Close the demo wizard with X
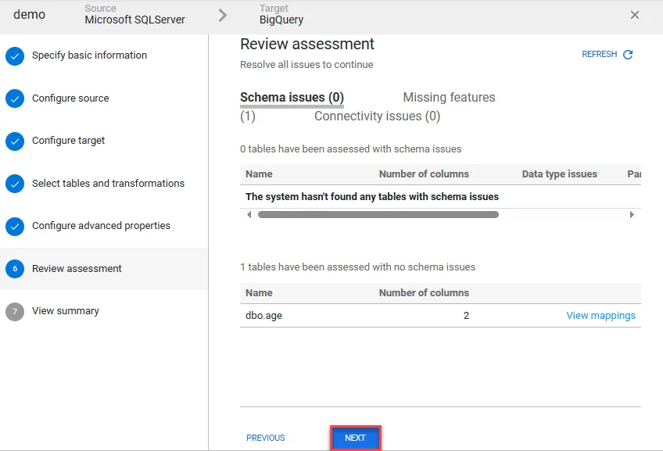The width and height of the screenshot is (663, 451). (x=635, y=15)
